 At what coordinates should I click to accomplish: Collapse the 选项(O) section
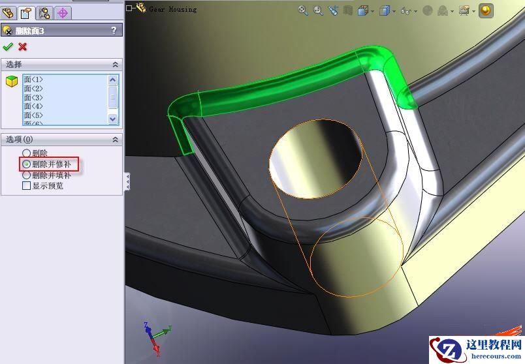pyautogui.click(x=116, y=140)
